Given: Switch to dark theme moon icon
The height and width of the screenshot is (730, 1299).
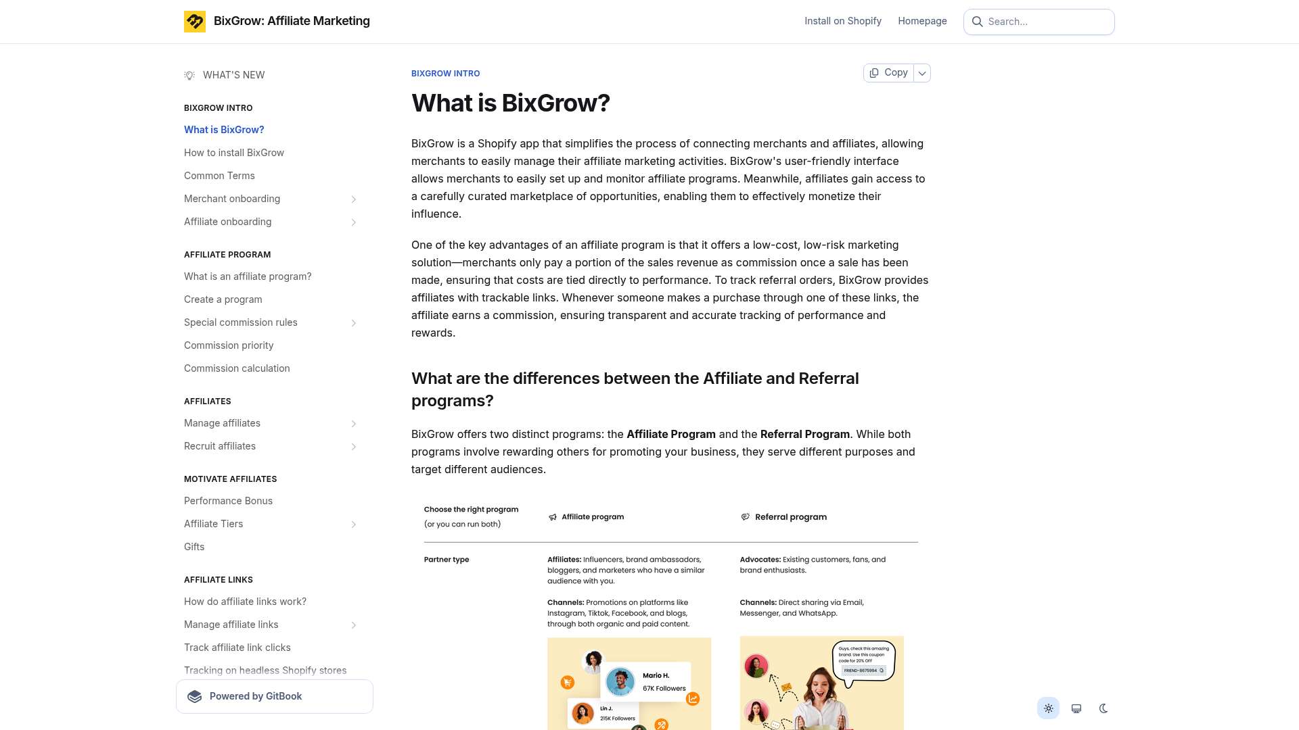Looking at the screenshot, I should click(x=1103, y=708).
